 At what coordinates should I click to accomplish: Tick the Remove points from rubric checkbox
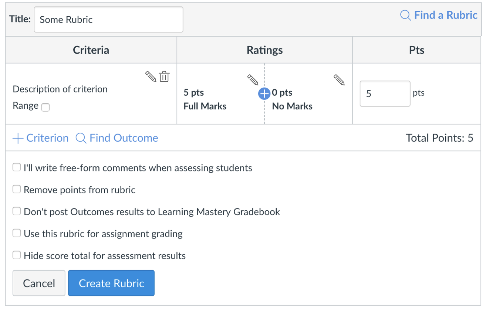17,190
